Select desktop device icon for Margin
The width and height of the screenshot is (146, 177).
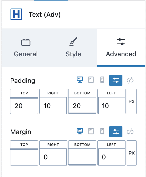point(80,131)
